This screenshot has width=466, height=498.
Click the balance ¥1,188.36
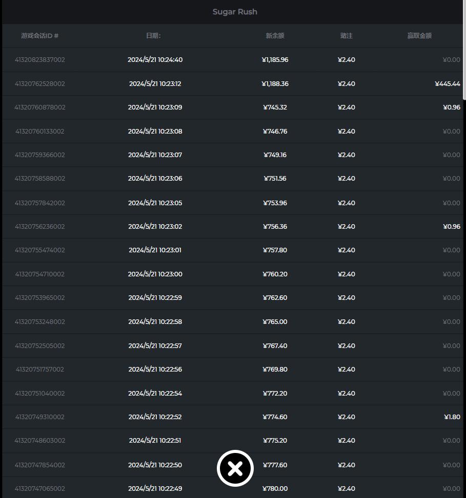275,83
